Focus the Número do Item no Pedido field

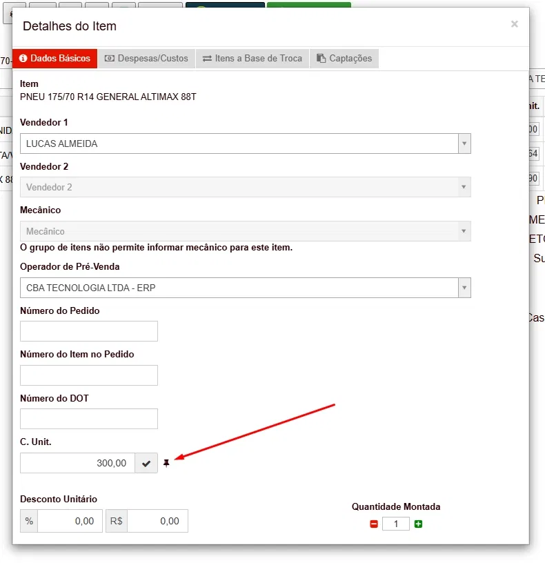click(x=89, y=375)
